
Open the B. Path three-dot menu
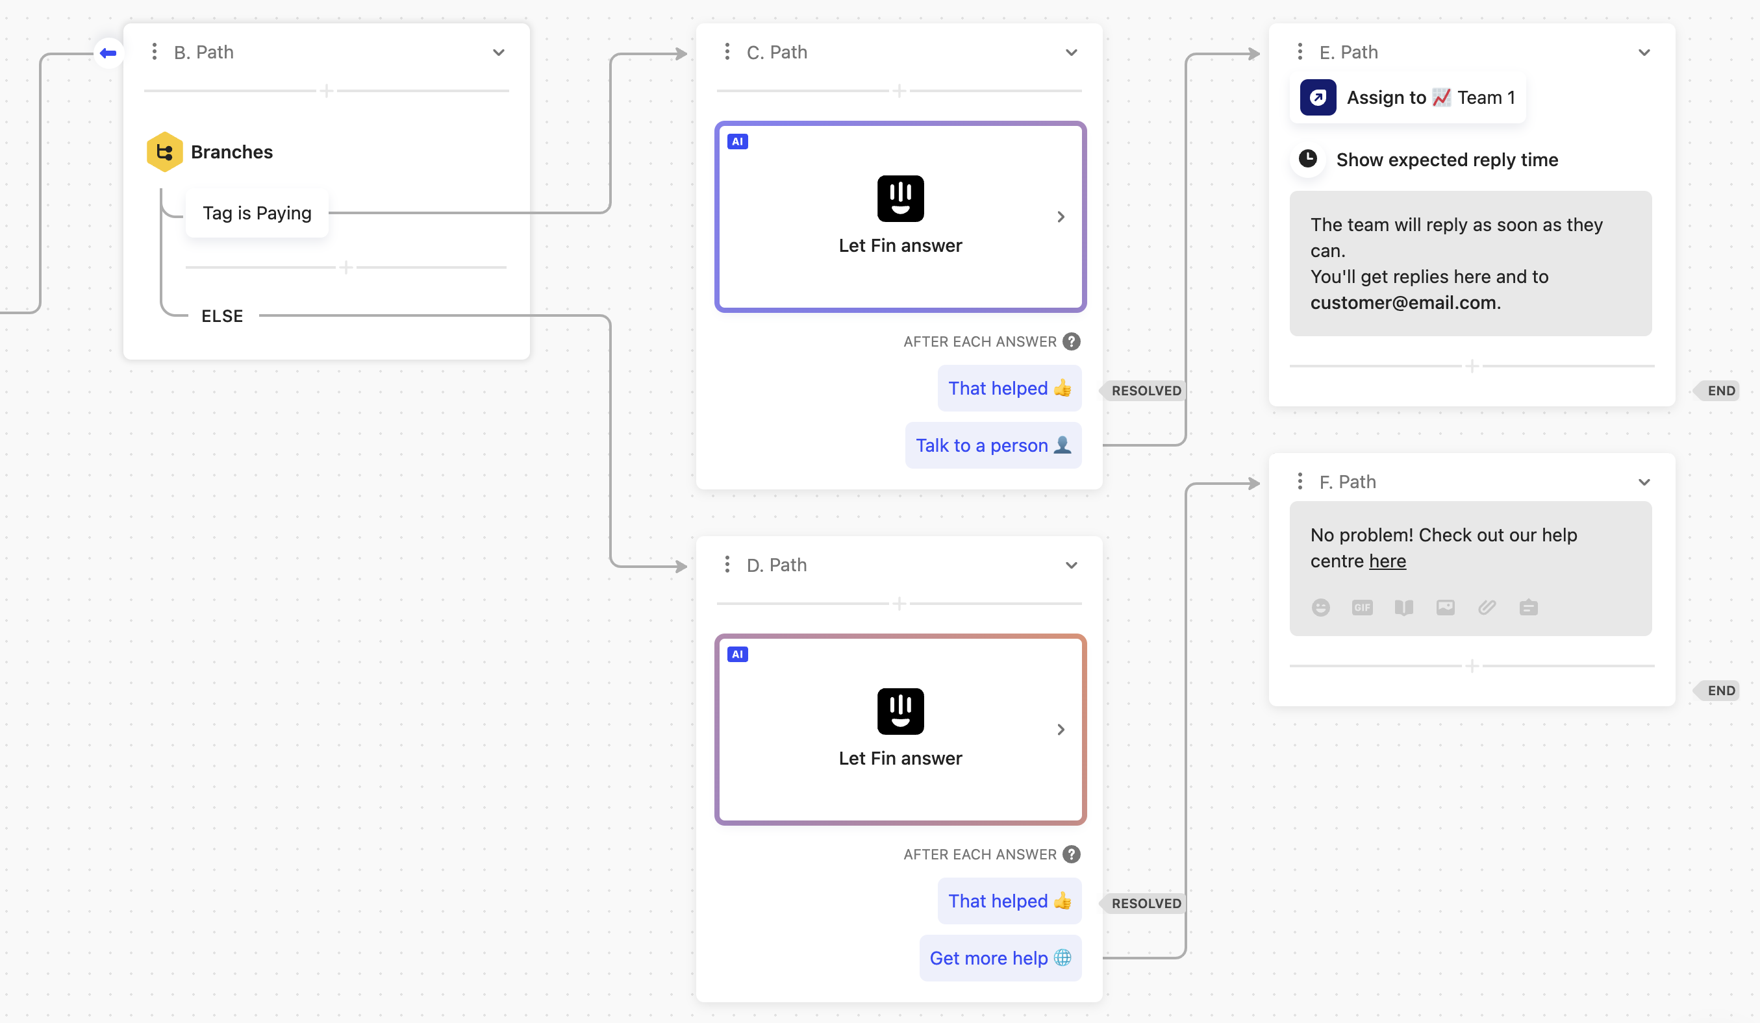point(155,52)
